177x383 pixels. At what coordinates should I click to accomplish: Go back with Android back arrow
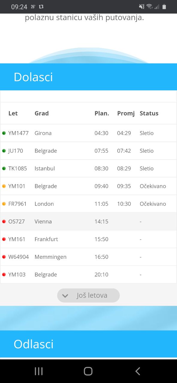coord(138,371)
